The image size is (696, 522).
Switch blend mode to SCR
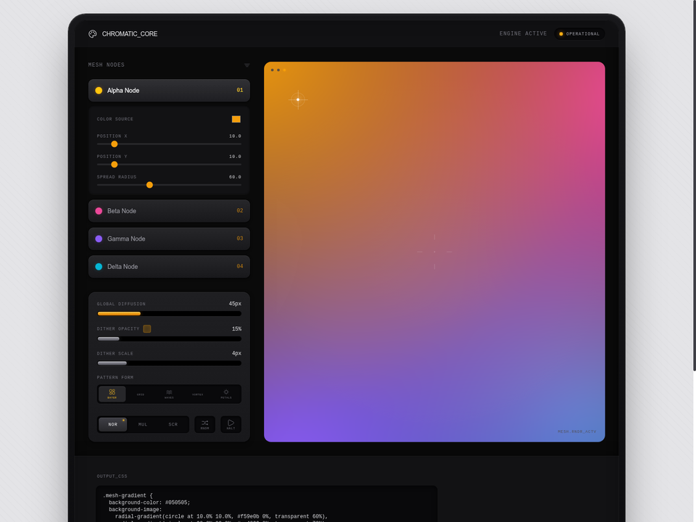173,424
